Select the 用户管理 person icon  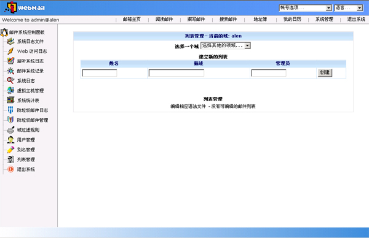click(10, 140)
